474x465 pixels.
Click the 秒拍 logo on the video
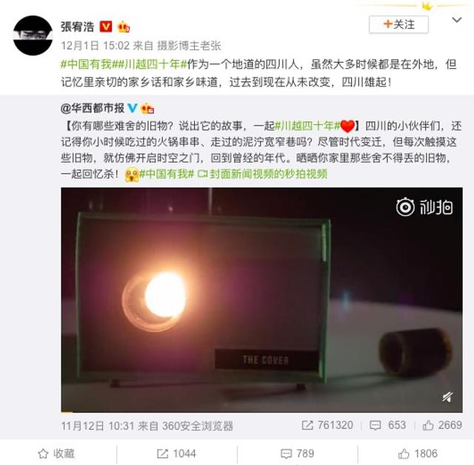(424, 207)
